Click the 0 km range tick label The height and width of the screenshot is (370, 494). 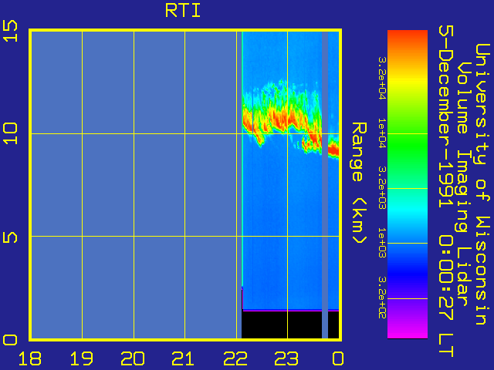pos(10,340)
